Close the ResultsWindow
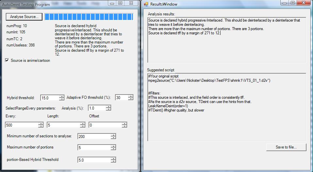Screen dimensions: 313x172 click(304, 3)
